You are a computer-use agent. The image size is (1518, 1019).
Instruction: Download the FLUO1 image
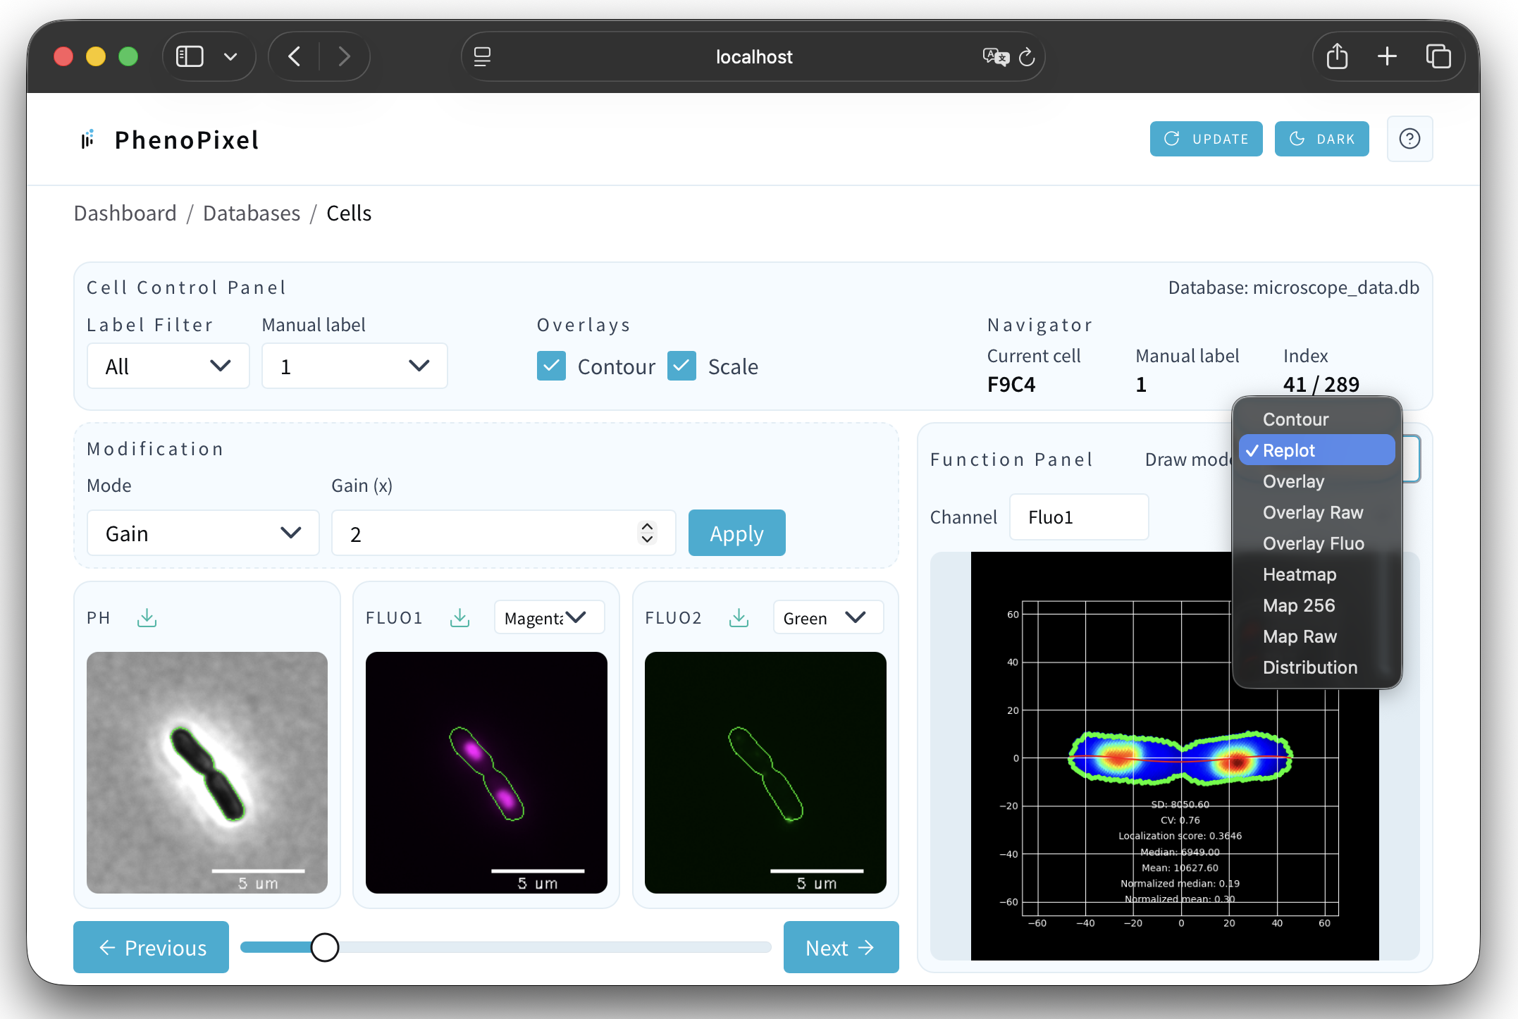pyautogui.click(x=459, y=618)
